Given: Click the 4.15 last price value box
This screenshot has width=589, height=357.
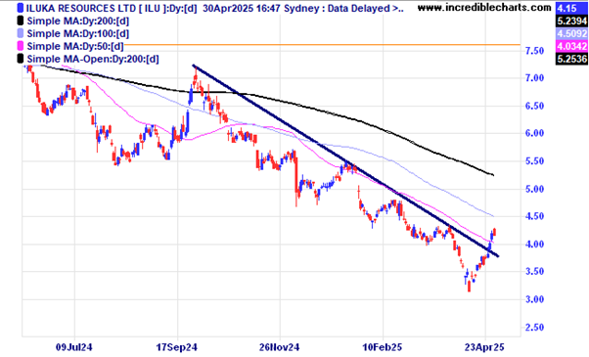Looking at the screenshot, I should click(x=571, y=8).
